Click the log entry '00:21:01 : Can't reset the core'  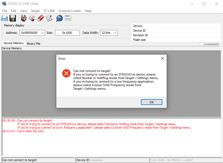[23, 131]
